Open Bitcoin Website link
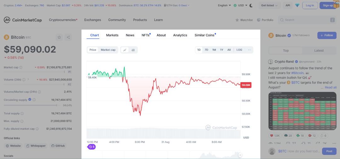This screenshot has height=159, width=340. [14, 146]
